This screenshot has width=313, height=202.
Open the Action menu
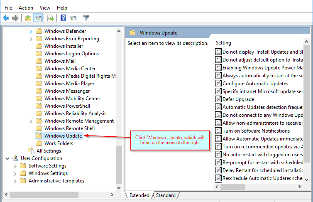pos(26,8)
